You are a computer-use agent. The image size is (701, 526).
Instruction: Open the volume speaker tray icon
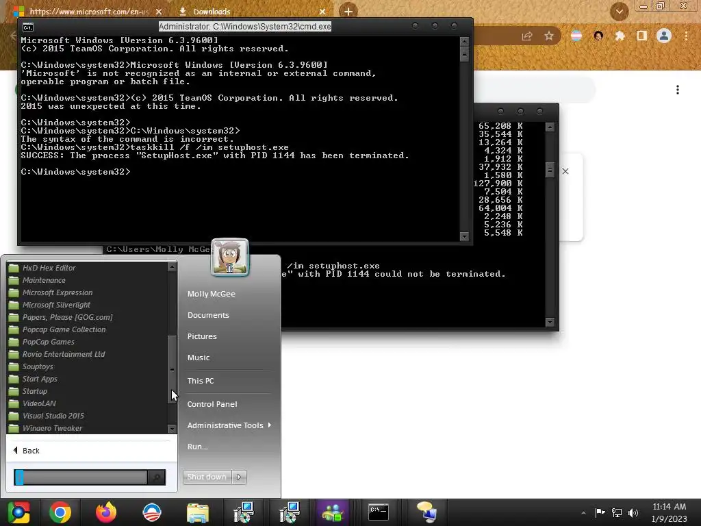tap(633, 512)
